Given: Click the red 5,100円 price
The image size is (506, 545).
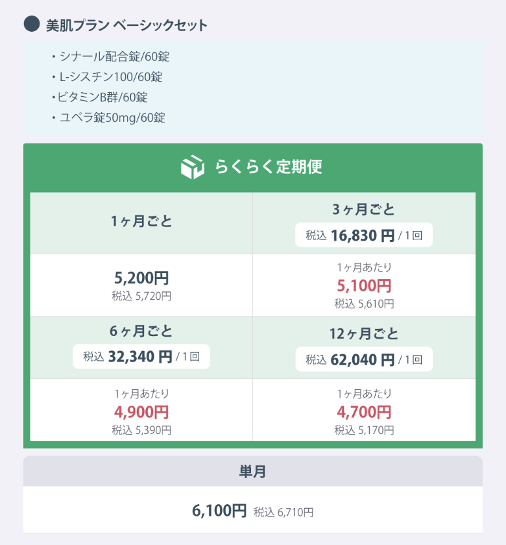Looking at the screenshot, I should click(x=364, y=285).
